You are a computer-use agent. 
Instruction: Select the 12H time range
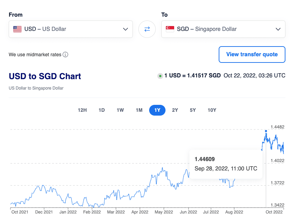pos(82,110)
